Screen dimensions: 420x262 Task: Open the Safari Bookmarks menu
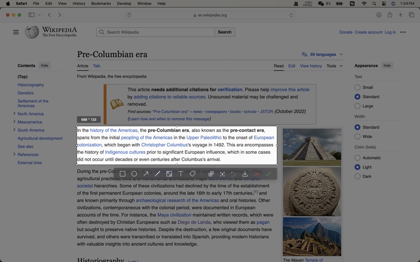click(101, 4)
